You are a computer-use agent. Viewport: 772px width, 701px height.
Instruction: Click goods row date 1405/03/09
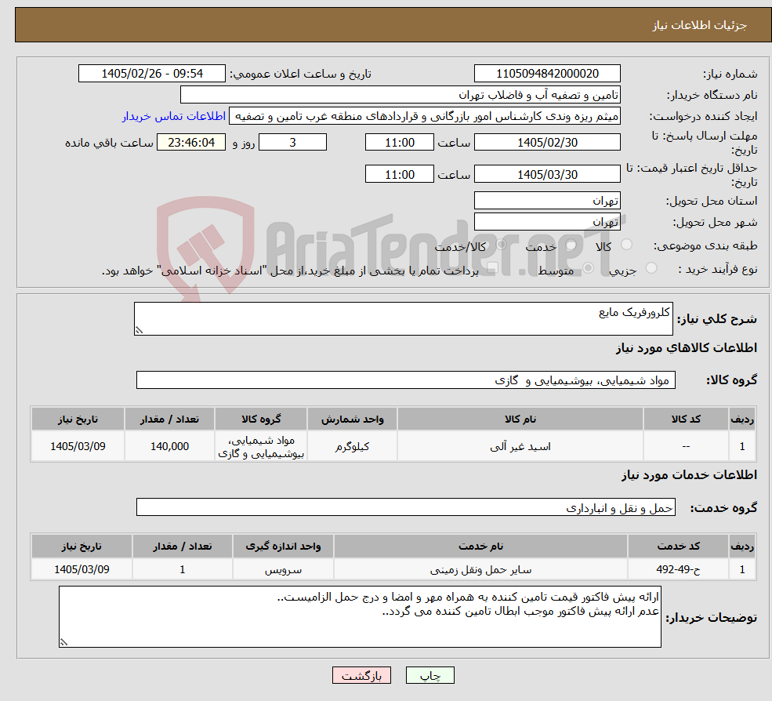click(78, 446)
